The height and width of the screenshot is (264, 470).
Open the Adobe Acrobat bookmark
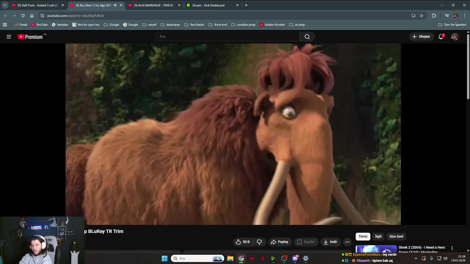pos(272,25)
